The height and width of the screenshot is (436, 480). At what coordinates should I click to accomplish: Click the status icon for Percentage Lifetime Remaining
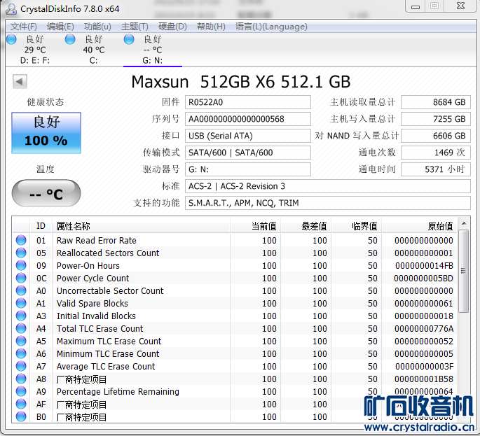[x=21, y=391]
